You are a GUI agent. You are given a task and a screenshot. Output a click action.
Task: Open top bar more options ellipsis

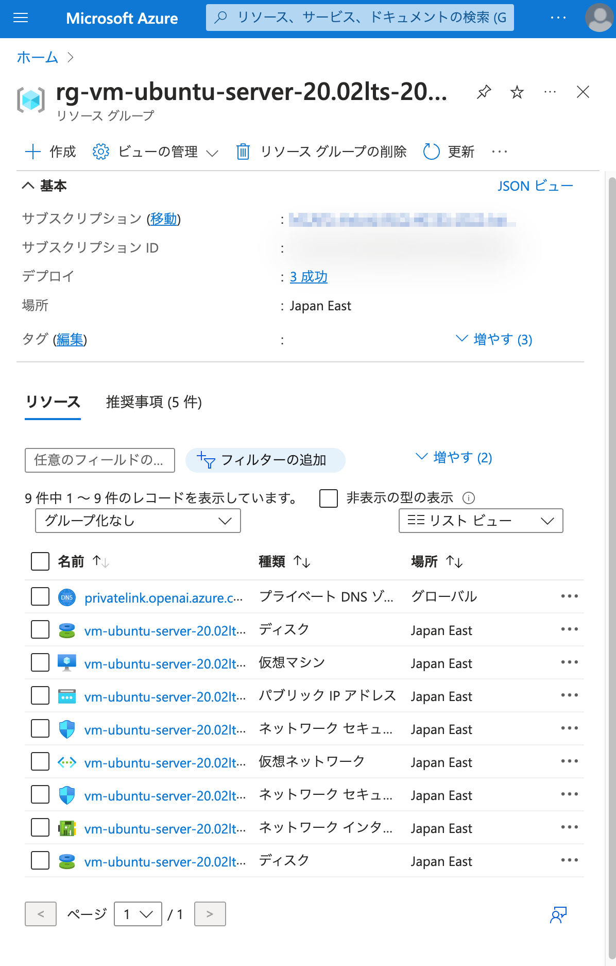[x=558, y=18]
